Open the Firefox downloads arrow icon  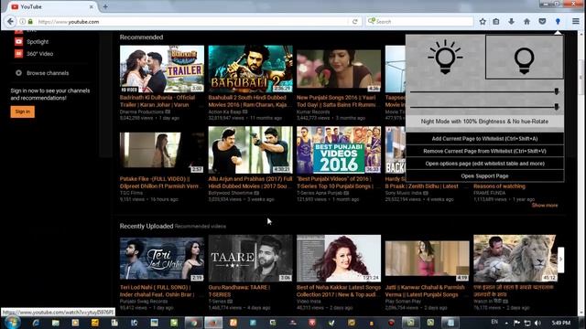coord(511,22)
